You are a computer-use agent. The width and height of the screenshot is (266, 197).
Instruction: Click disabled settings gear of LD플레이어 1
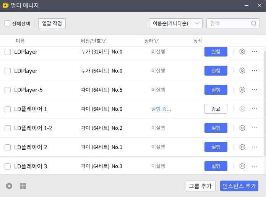[x=242, y=109]
